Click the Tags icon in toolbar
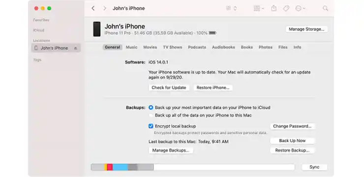This screenshot has height=177, width=364. (286, 8)
